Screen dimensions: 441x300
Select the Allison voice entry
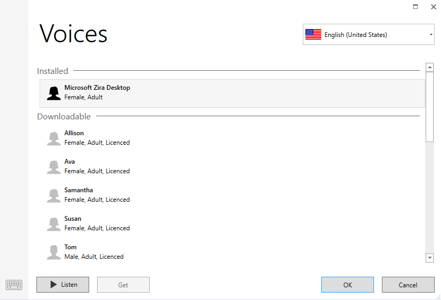click(232, 138)
